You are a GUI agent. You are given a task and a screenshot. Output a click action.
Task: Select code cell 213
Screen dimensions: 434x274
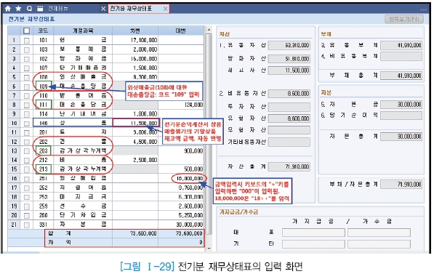[x=44, y=169]
